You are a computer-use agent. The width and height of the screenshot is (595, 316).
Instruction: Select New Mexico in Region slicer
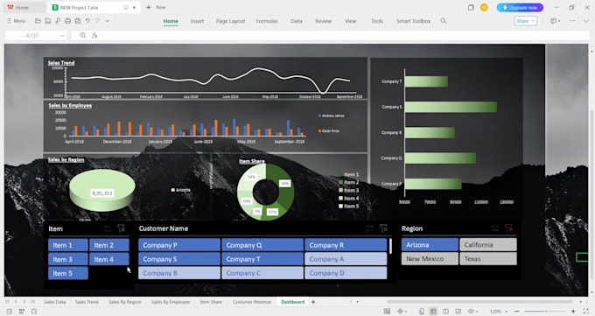(430, 259)
